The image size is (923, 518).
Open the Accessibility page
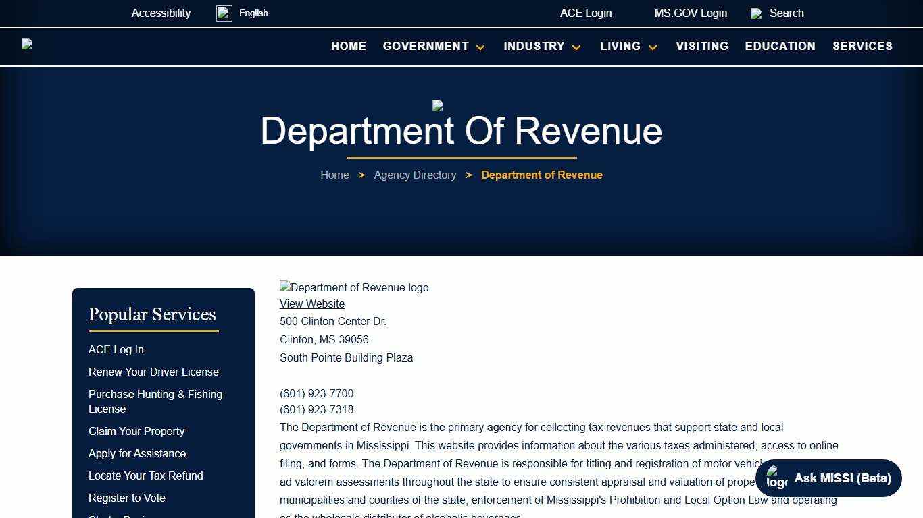click(x=161, y=13)
